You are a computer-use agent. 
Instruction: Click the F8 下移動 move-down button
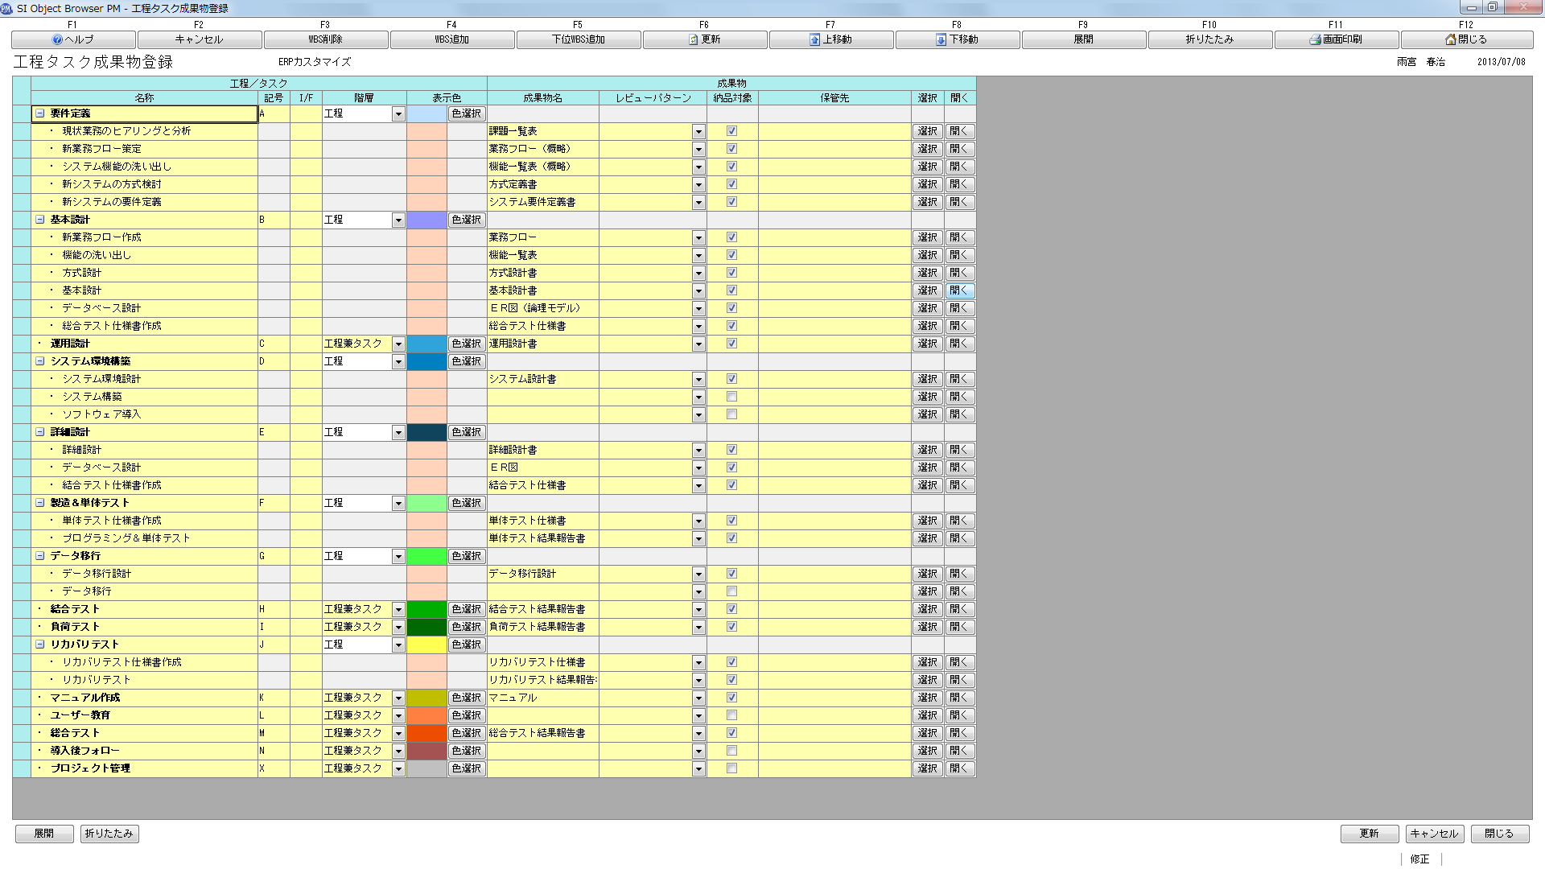[958, 39]
